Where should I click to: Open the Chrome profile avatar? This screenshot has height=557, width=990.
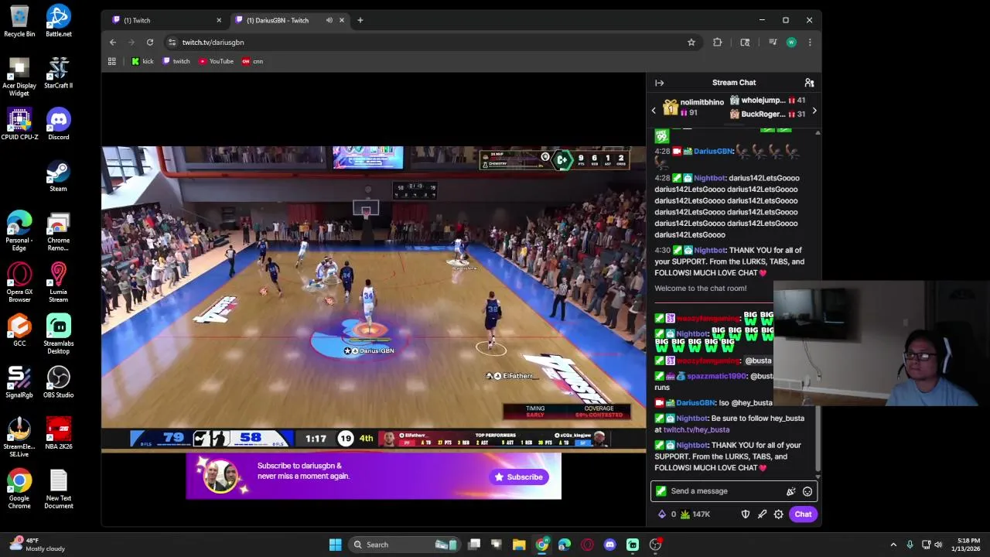791,43
